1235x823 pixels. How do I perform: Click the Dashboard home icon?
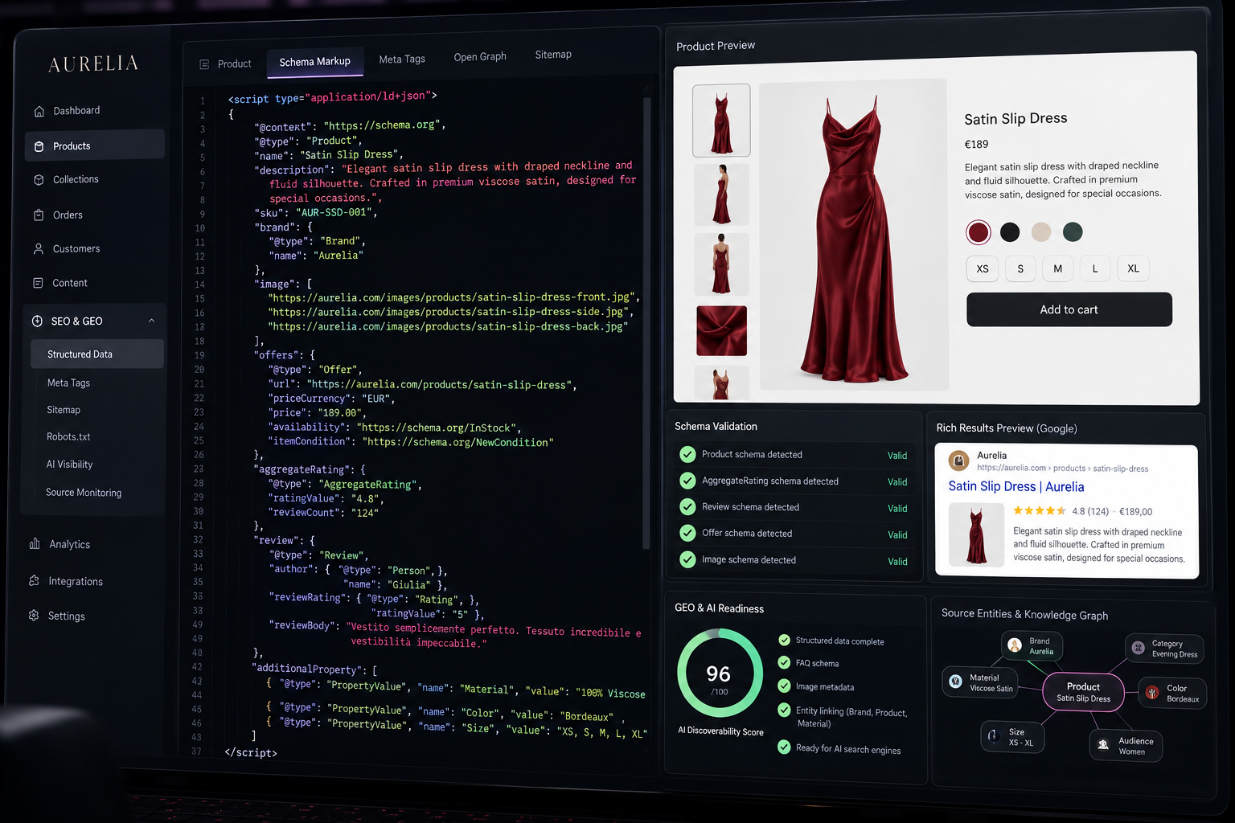click(x=39, y=111)
